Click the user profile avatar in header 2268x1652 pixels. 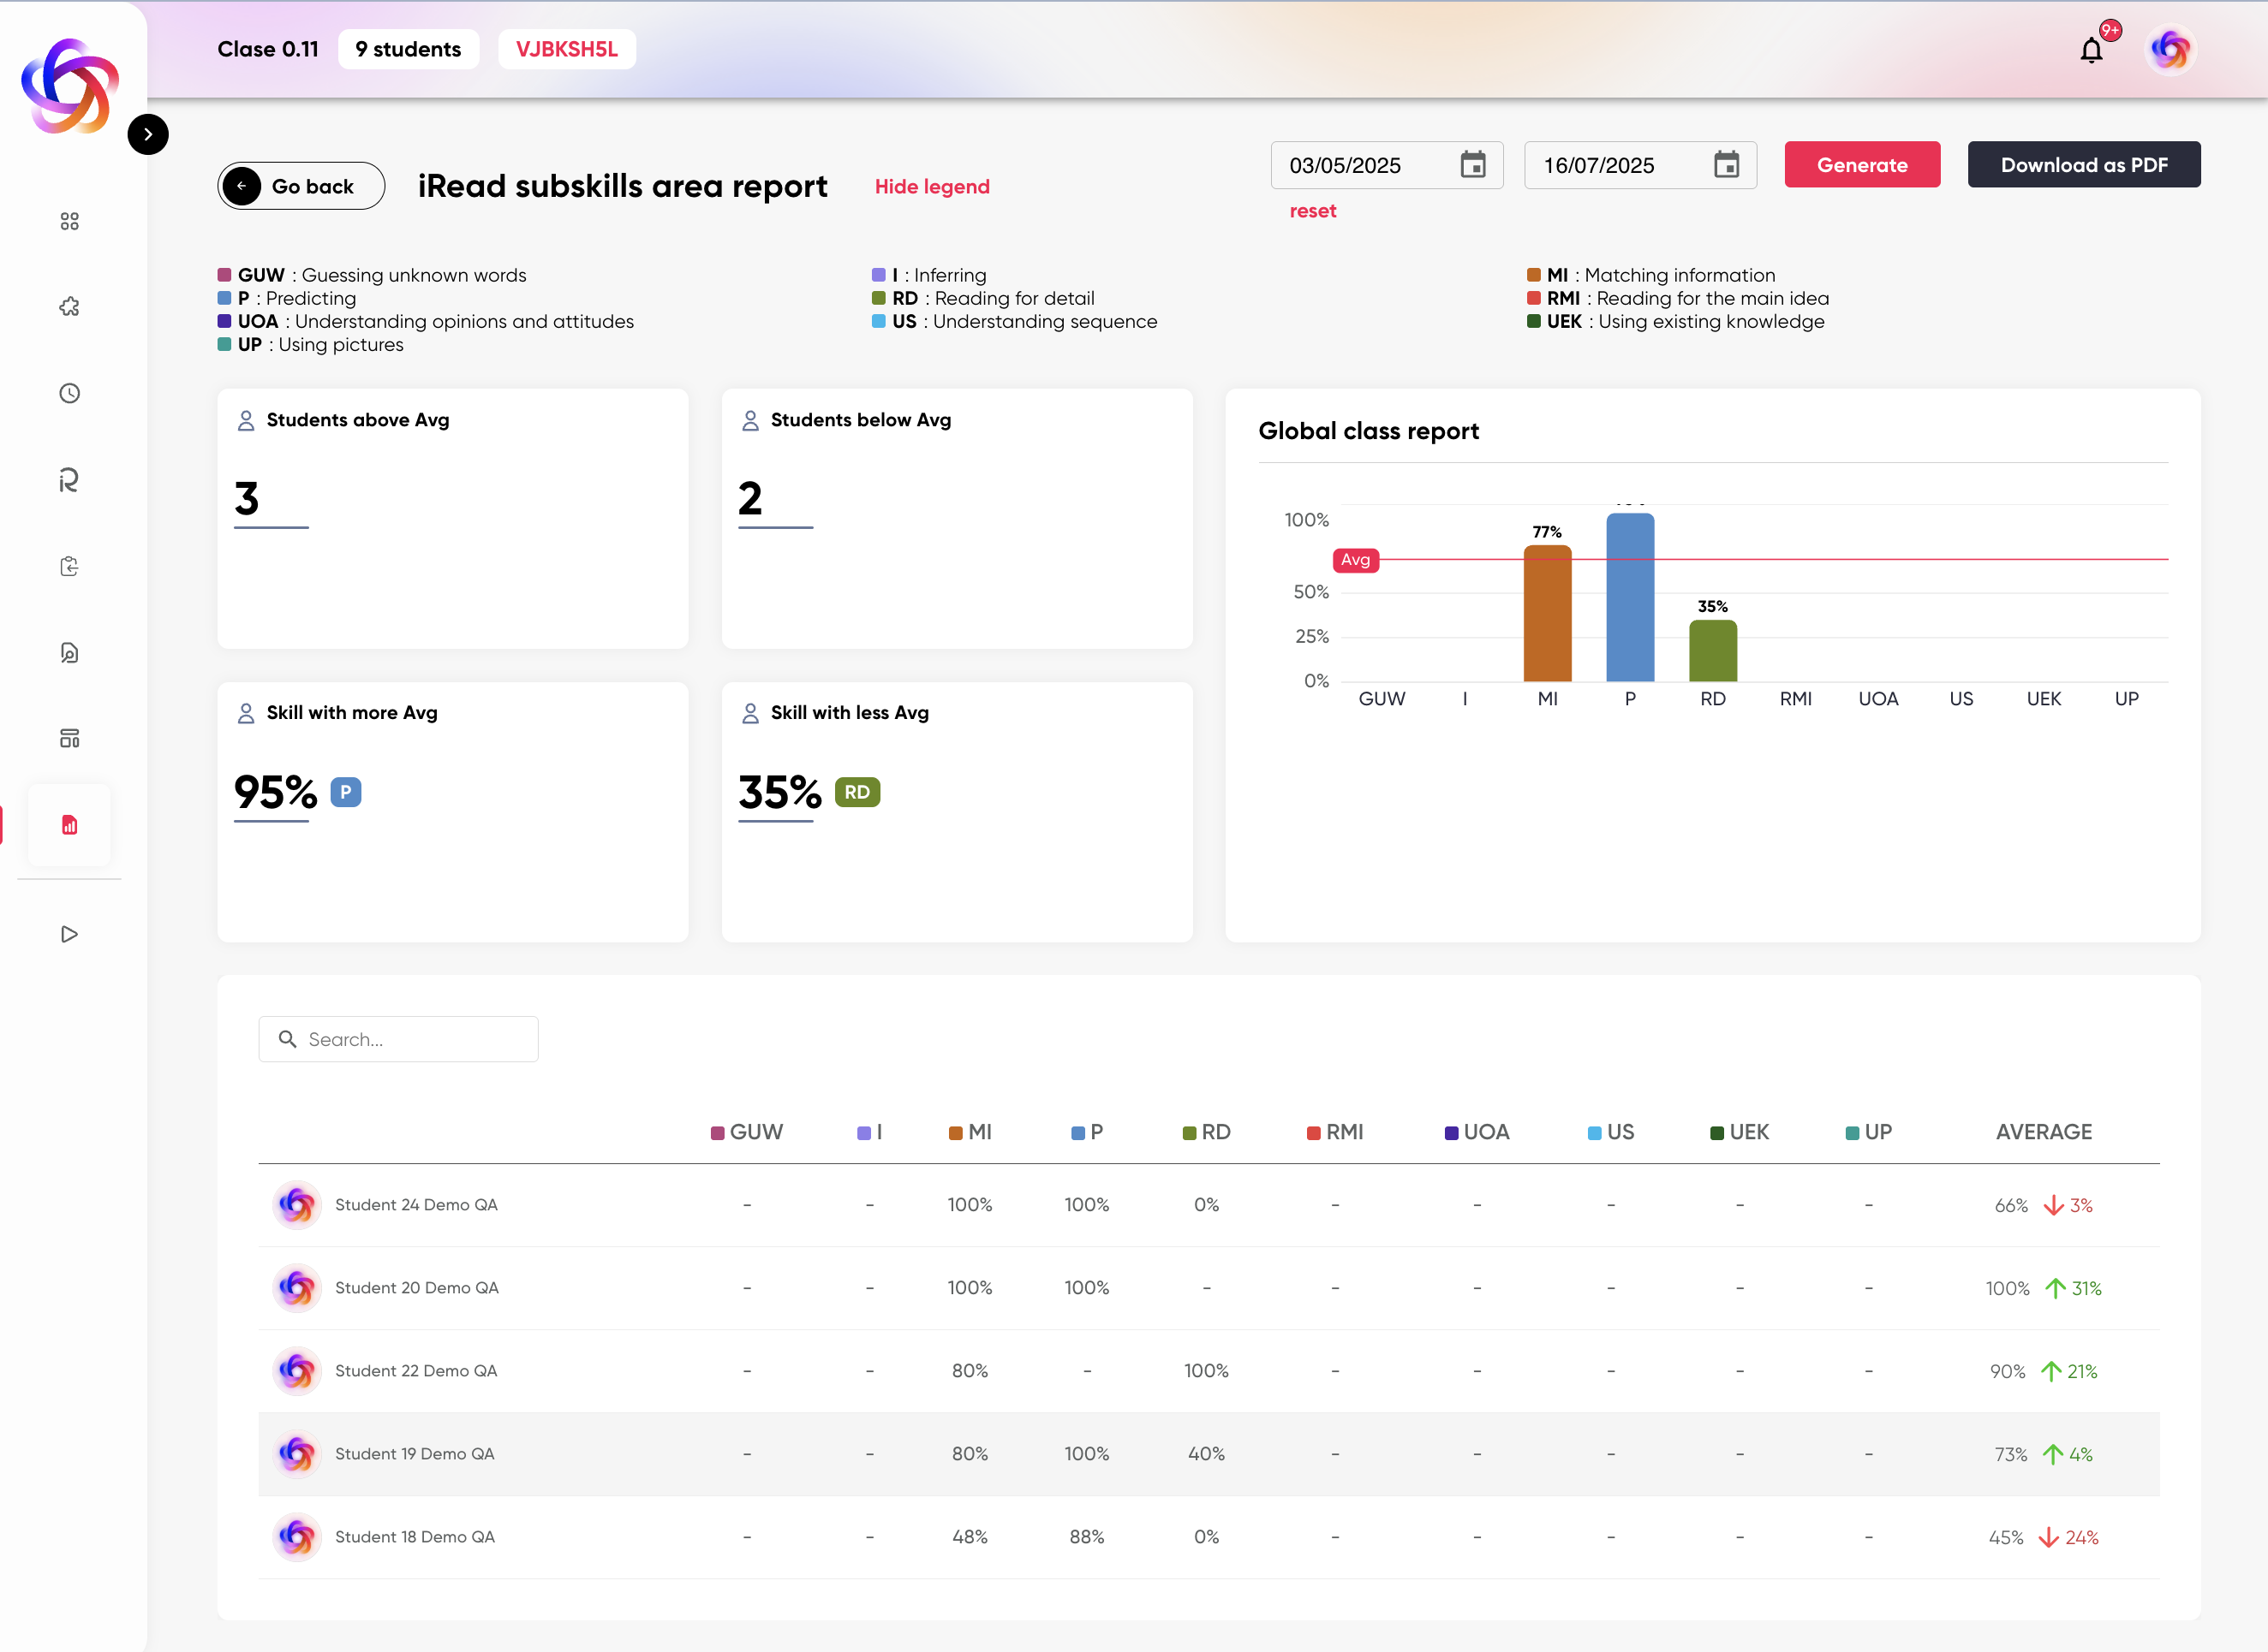pyautogui.click(x=2170, y=50)
